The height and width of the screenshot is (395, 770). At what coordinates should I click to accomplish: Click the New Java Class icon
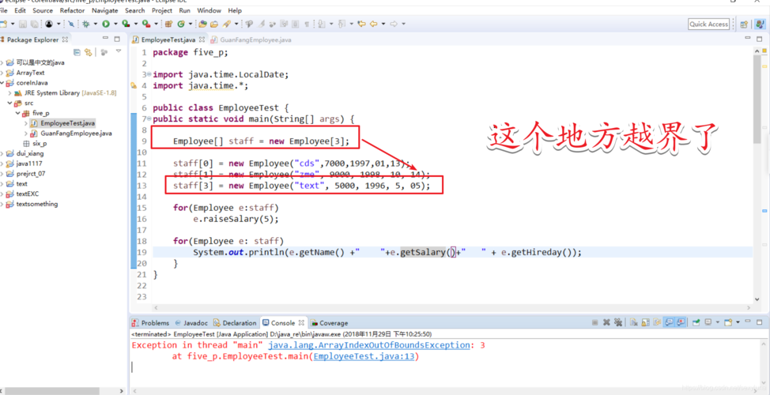tap(181, 24)
